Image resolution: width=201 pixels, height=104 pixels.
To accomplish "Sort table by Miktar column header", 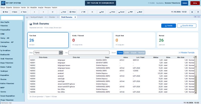I will pos(156,57).
